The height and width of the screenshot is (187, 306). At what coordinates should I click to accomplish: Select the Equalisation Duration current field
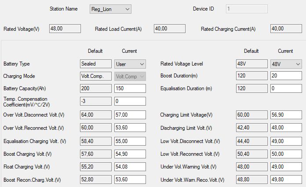point(286,88)
